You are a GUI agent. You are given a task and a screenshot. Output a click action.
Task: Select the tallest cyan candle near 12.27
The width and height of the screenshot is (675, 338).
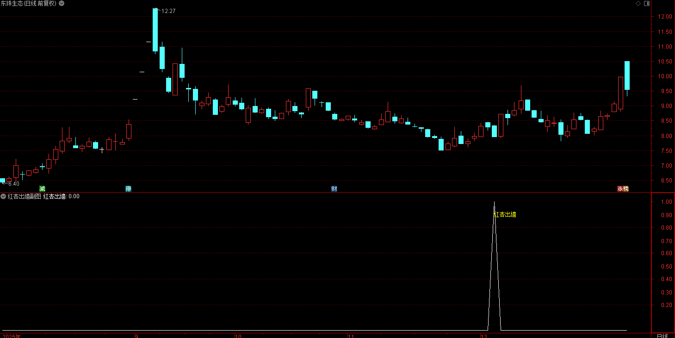coord(155,30)
